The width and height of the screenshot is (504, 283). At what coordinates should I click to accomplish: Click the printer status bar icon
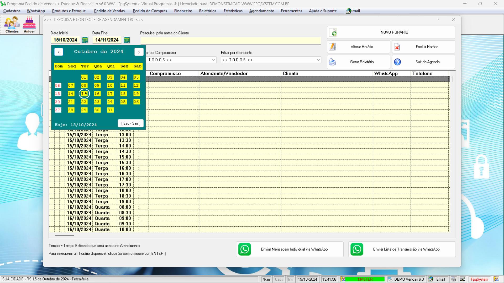[454, 279]
